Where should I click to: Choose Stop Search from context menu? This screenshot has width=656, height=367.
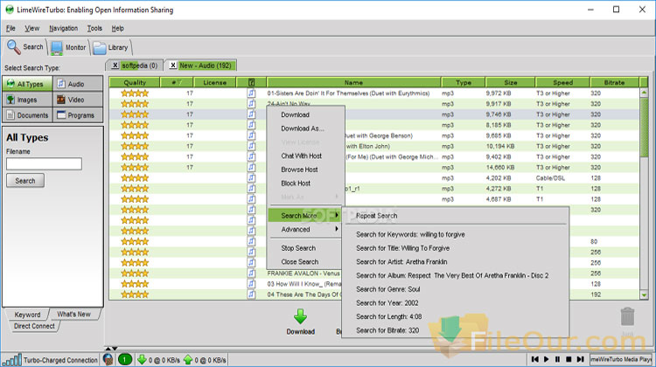click(x=298, y=248)
